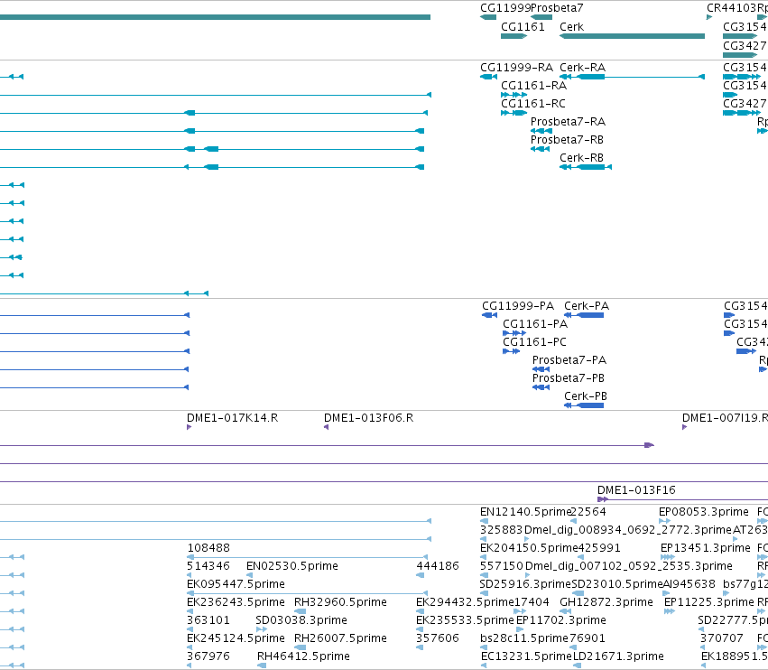Click the EP08053.3prime EST label
Image resolution: width=768 pixels, height=670 pixels.
pyautogui.click(x=704, y=512)
